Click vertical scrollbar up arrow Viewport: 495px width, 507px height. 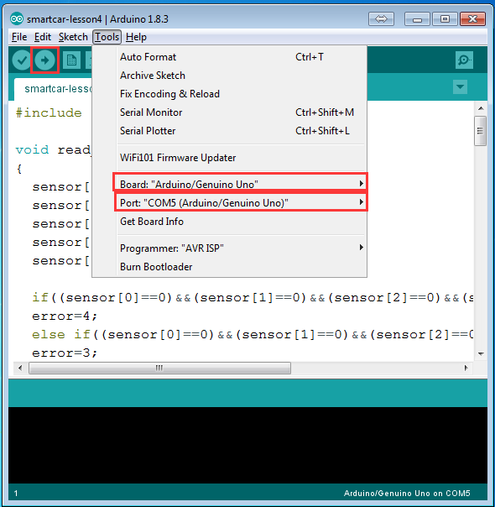(481, 108)
